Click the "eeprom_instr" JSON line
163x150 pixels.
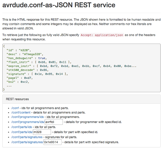click(x=71, y=66)
